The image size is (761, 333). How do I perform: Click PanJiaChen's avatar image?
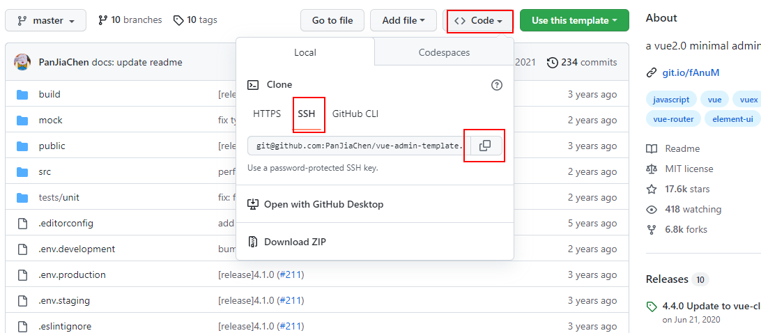click(x=22, y=62)
